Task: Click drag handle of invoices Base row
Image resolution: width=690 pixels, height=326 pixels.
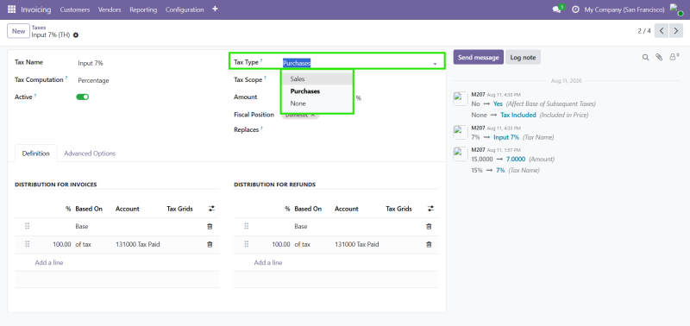Action: point(28,226)
